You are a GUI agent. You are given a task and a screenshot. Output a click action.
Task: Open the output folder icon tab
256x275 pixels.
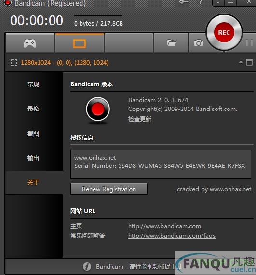[x=171, y=43]
